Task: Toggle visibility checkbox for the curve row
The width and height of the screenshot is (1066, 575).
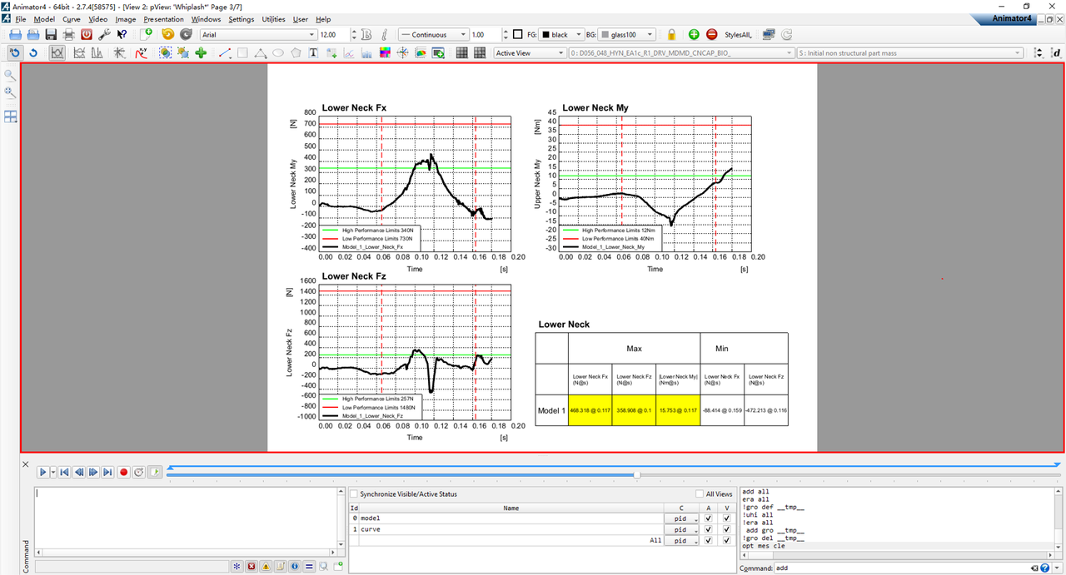Action: (x=725, y=529)
